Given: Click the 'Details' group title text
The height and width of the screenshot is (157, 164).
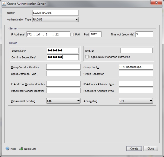Looking at the screenshot, I should click(13, 43).
